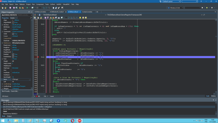Click the desktop layout icon in the title bar

click(x=160, y=1)
